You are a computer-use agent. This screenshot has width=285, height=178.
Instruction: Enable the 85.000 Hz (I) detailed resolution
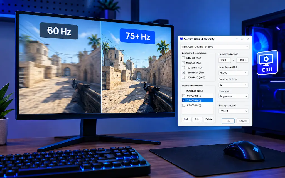click(x=184, y=105)
